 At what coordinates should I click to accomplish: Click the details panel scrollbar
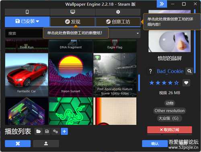click(195, 41)
